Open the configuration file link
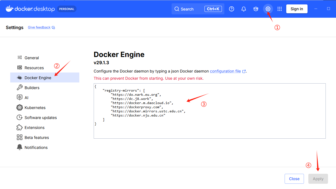Screen dimensions: 336x189 pos(225,71)
